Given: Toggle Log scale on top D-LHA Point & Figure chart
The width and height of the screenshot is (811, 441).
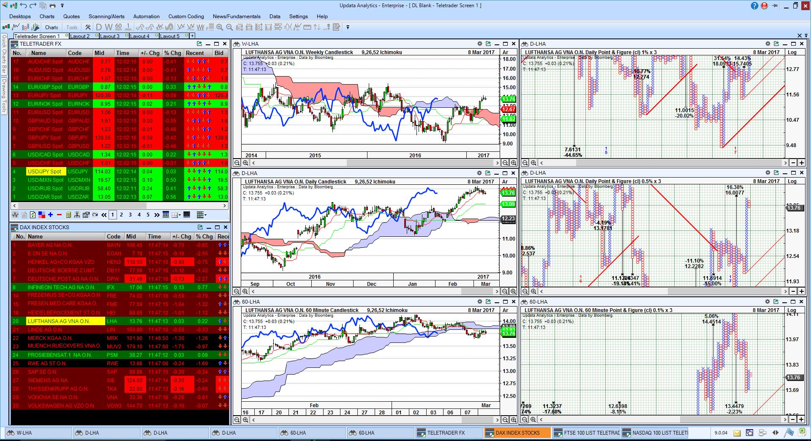Looking at the screenshot, I should pyautogui.click(x=792, y=52).
